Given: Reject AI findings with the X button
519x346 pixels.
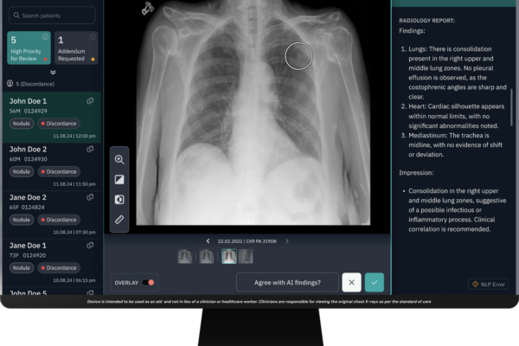Looking at the screenshot, I should tap(350, 282).
